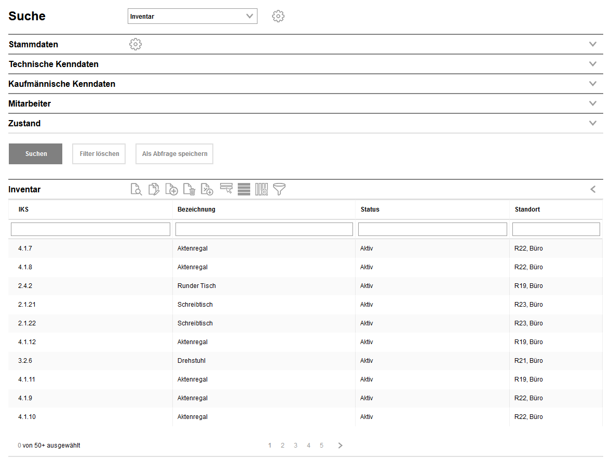Select all rows with the striped icon
Viewport: 611px width, 459px height.
(x=244, y=189)
